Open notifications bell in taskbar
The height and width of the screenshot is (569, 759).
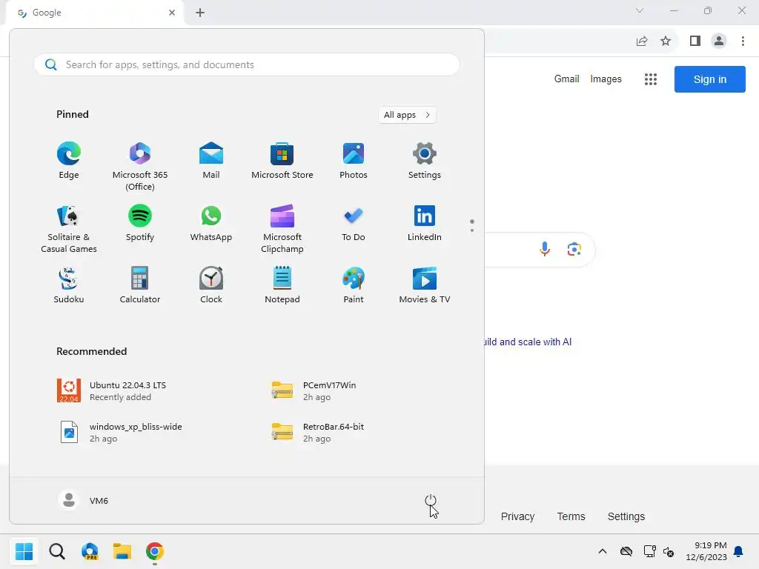point(738,551)
